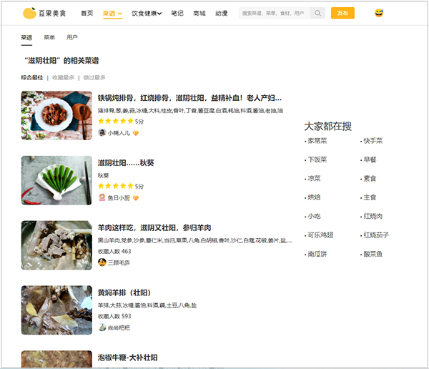
Task: Click avatar of author 小桃人儿
Action: (102, 132)
